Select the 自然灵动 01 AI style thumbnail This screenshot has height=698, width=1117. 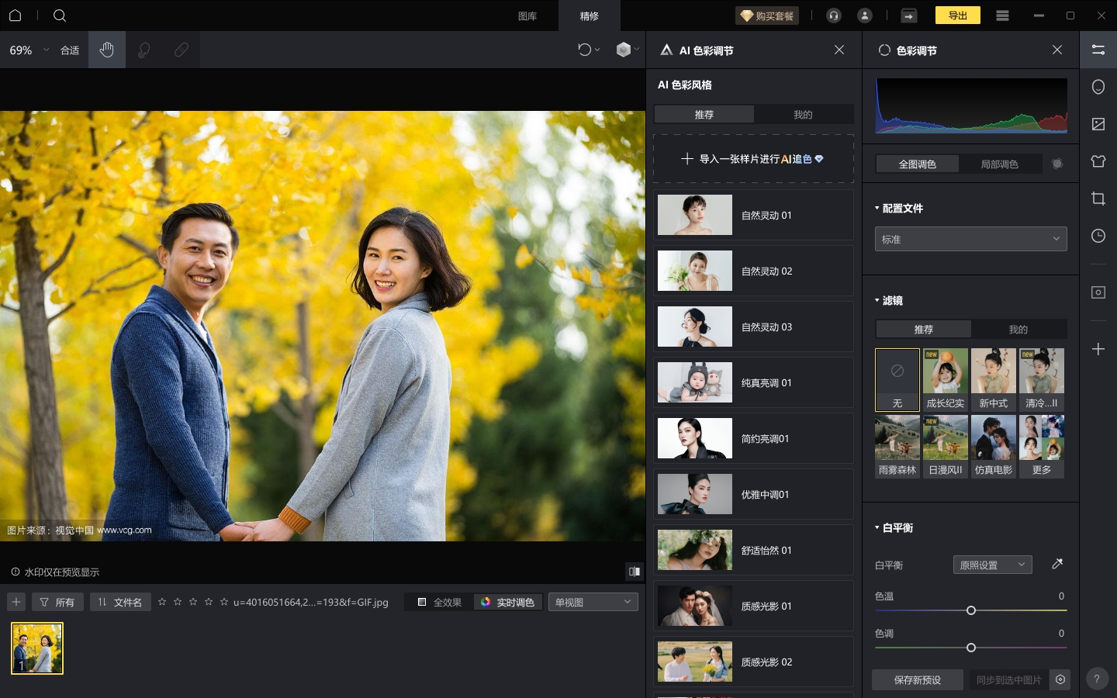click(694, 215)
